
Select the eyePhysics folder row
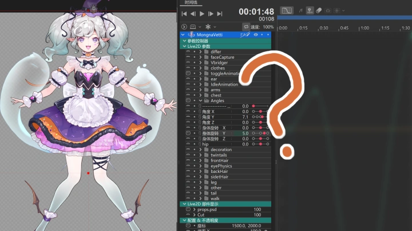(228, 166)
